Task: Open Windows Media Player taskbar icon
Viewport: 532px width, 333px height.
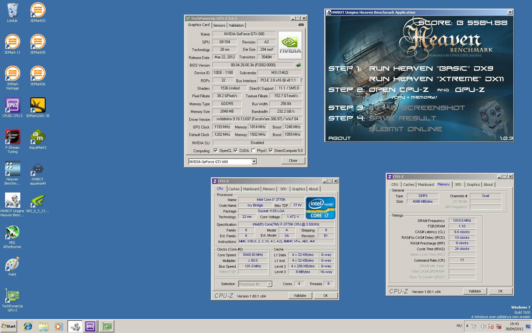Action: coord(59,326)
